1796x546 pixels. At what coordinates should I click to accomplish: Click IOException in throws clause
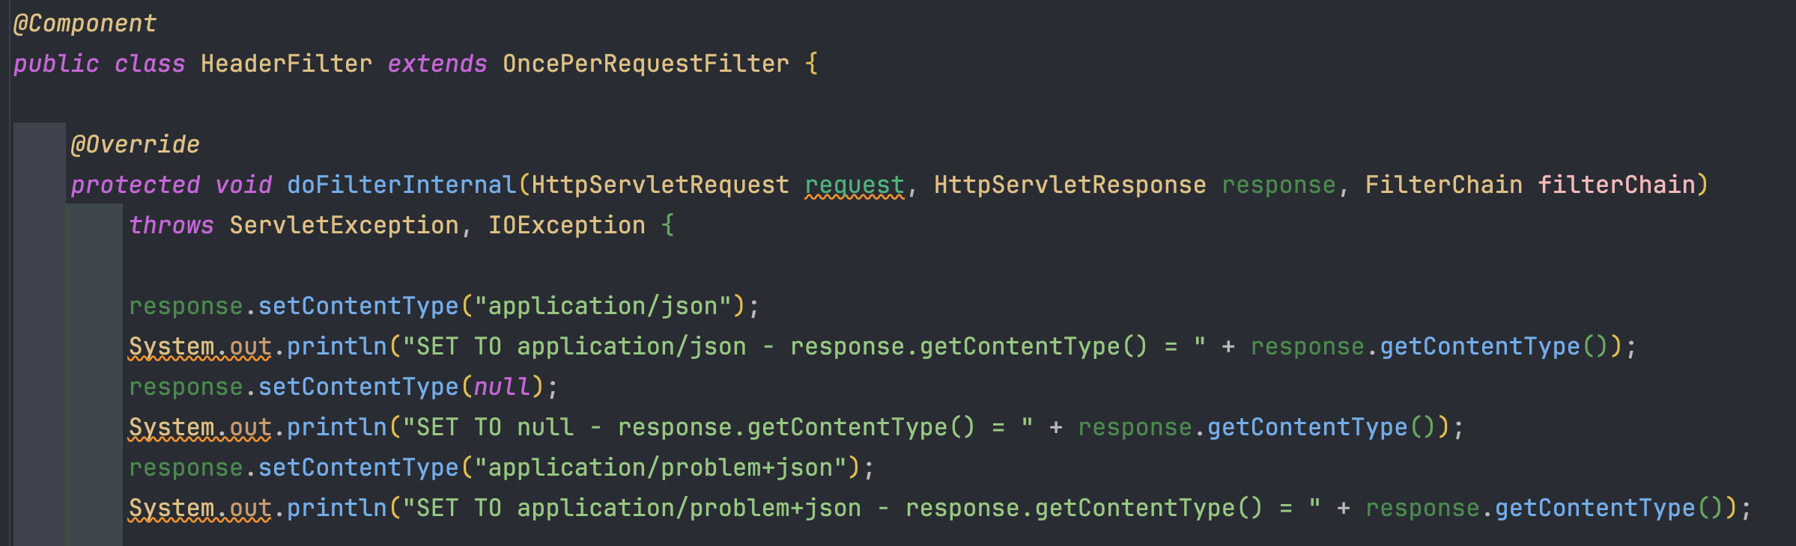click(566, 225)
